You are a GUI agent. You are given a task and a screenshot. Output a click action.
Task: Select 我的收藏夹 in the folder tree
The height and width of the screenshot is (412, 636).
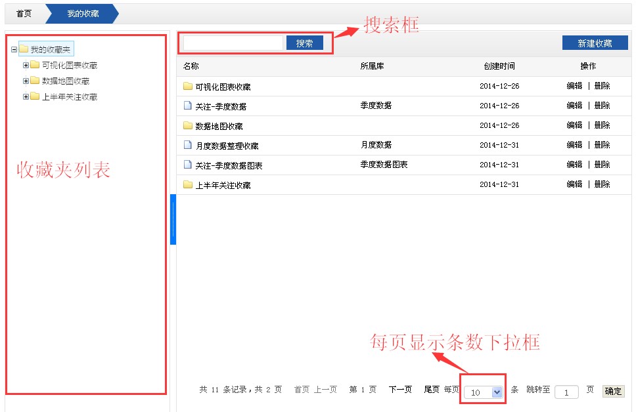[51, 49]
